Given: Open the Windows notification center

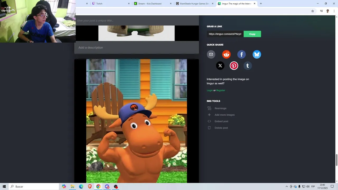Looking at the screenshot, I should coord(332,187).
